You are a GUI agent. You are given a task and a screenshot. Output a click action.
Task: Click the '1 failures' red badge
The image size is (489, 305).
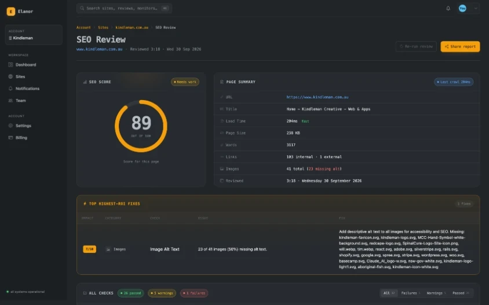click(x=194, y=293)
